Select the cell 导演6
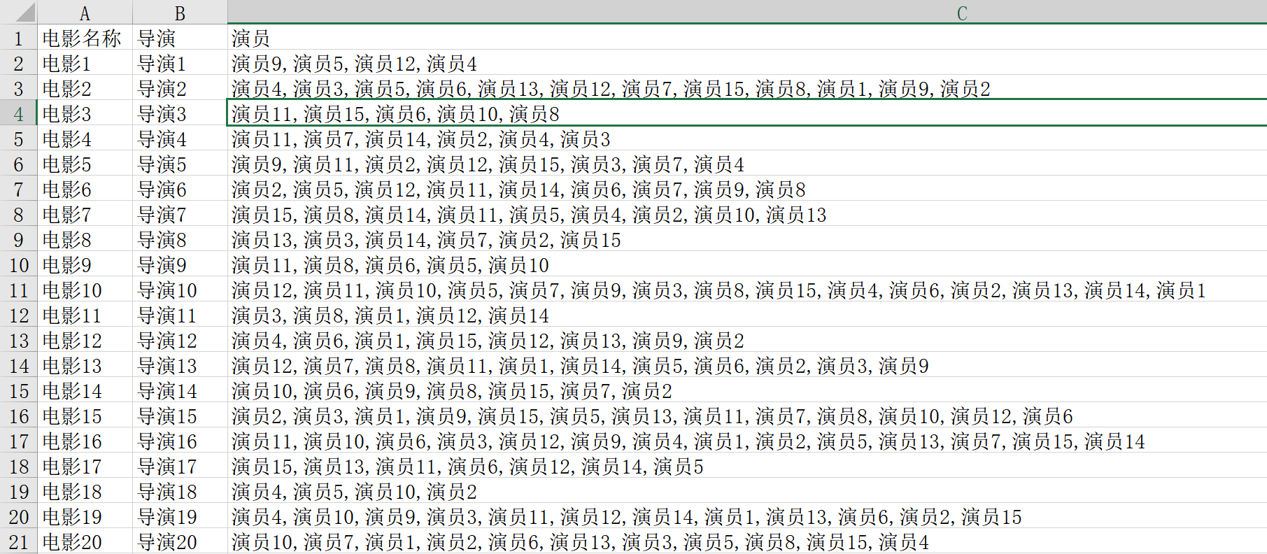 pyautogui.click(x=180, y=189)
